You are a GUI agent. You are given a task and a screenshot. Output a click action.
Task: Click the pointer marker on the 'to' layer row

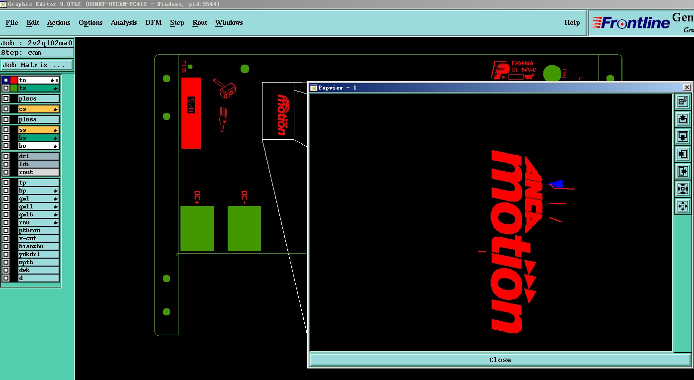coord(52,80)
